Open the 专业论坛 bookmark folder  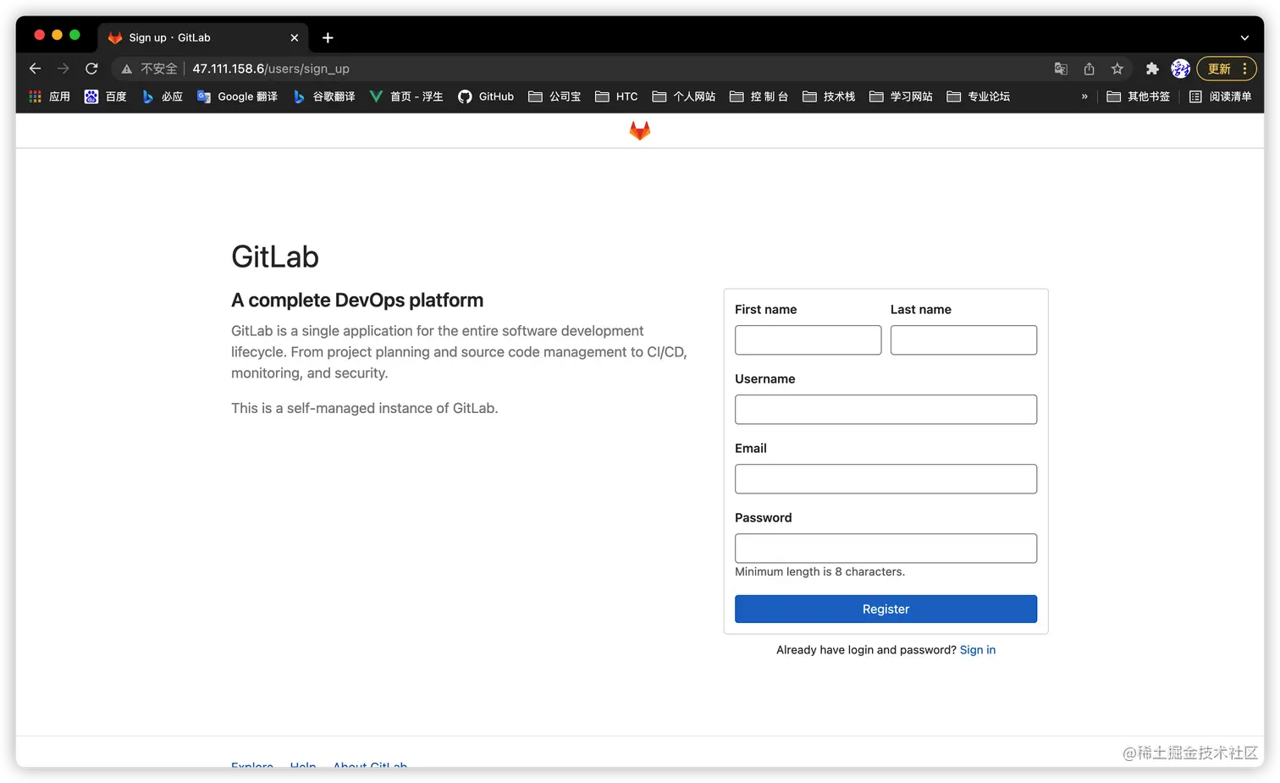pos(979,96)
